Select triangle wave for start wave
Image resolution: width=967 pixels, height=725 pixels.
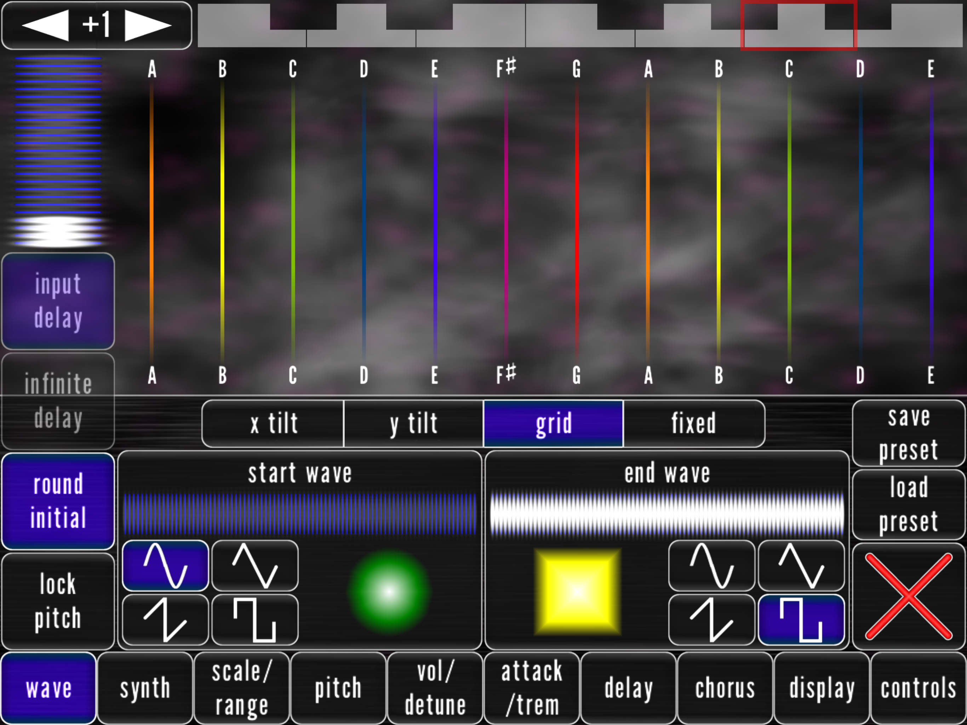(255, 565)
